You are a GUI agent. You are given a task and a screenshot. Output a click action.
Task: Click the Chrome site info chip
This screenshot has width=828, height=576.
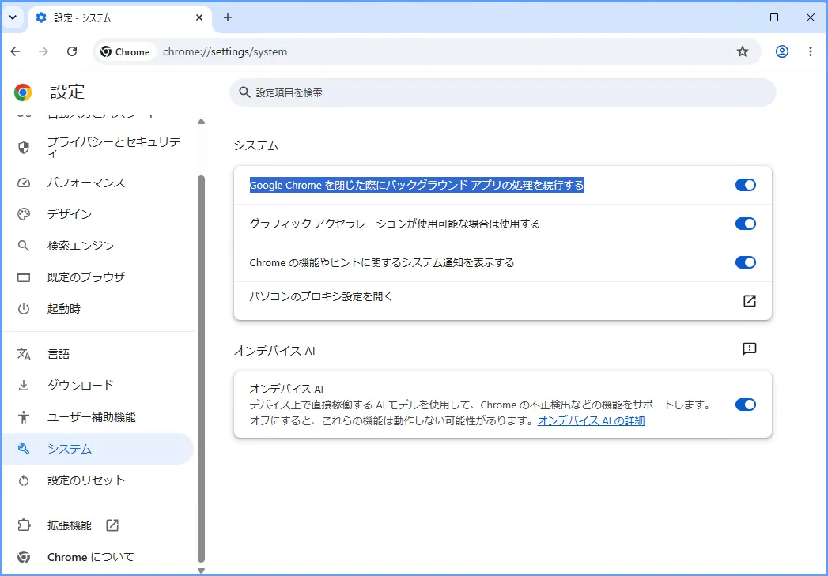coord(126,51)
